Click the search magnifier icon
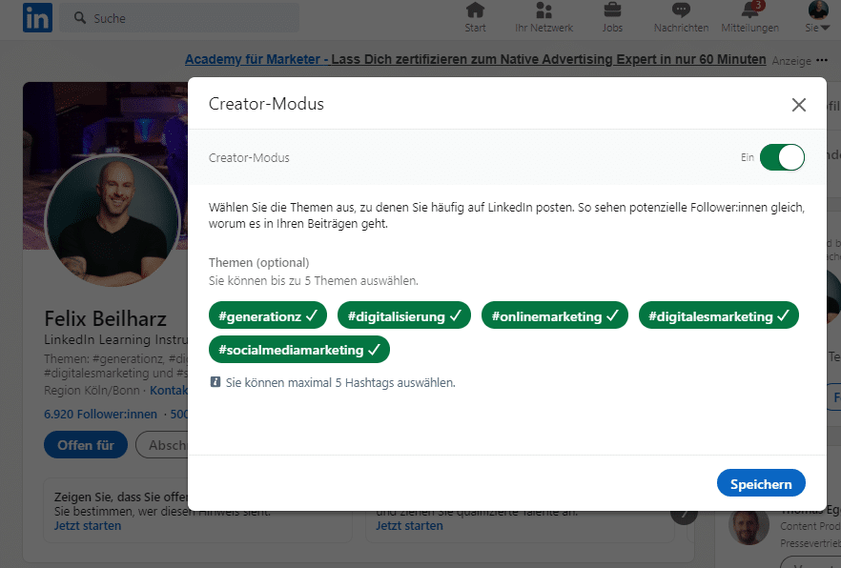Screen dimensions: 841x568 click(80, 18)
